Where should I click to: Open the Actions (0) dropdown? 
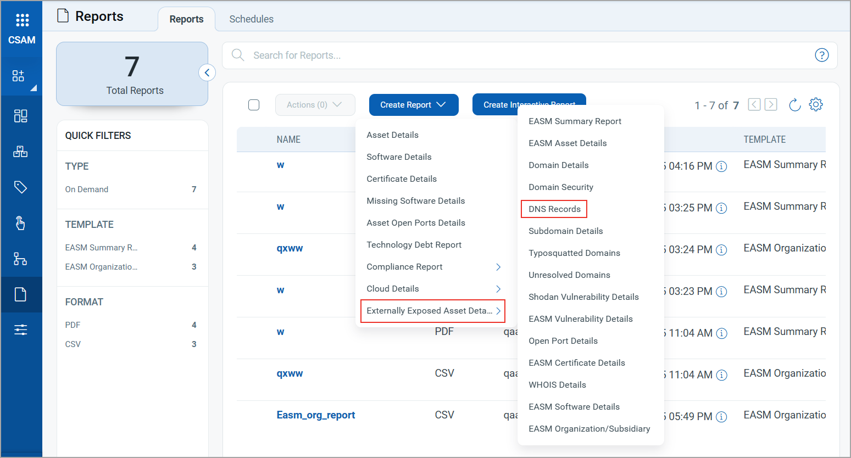click(315, 105)
